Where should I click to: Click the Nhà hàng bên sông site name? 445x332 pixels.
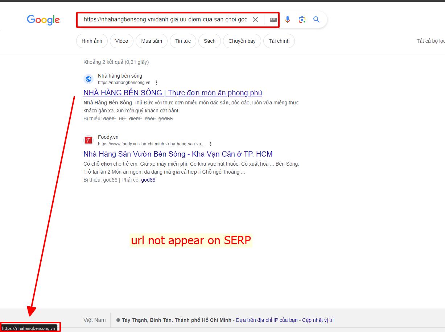[x=120, y=76]
